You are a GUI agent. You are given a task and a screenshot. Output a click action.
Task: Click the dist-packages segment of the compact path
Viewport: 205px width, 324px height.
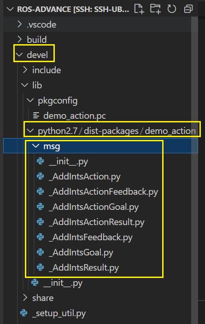(x=111, y=131)
